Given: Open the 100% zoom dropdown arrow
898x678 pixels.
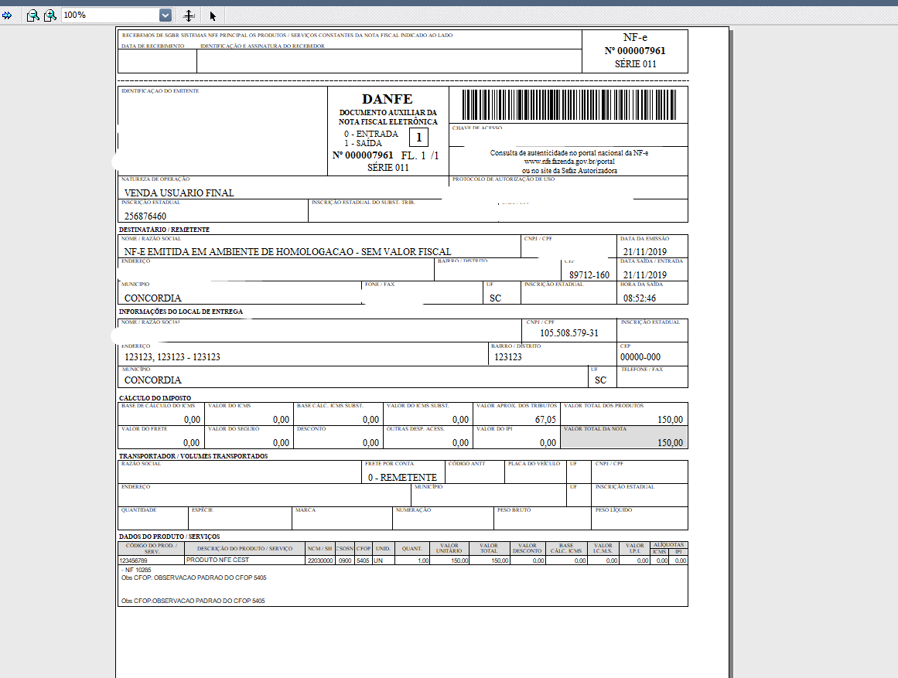Looking at the screenshot, I should click(x=165, y=15).
